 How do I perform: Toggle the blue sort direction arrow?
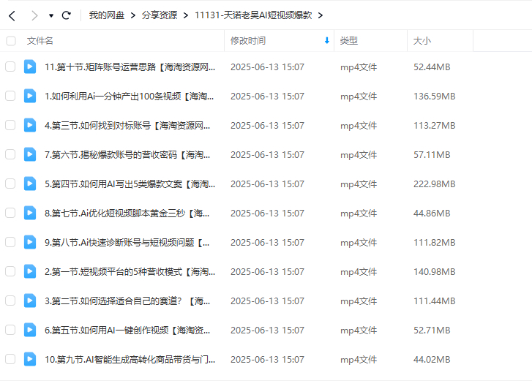point(326,41)
